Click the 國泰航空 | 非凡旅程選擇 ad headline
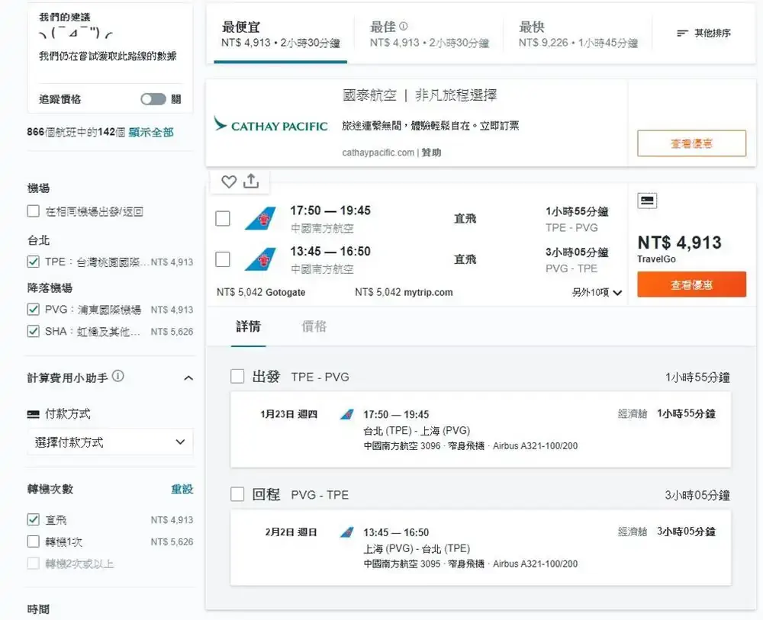Image resolution: width=763 pixels, height=620 pixels. [x=420, y=95]
